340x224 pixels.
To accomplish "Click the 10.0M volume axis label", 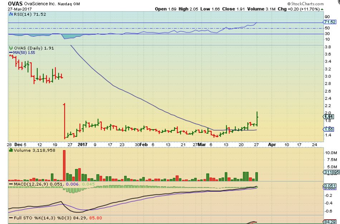I will coord(331,153).
